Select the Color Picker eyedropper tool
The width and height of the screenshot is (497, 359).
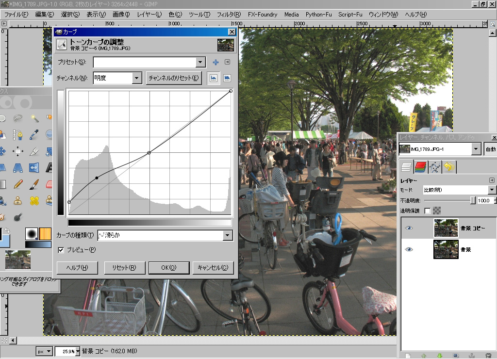click(x=34, y=135)
